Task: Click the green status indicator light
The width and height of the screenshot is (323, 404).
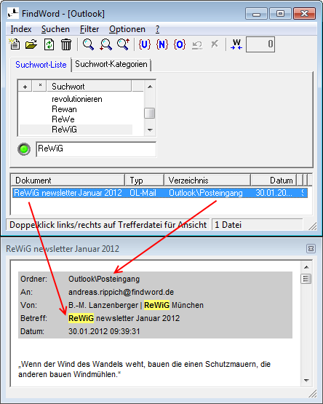Action: coord(24,149)
